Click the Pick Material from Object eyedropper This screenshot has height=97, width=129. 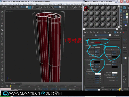point(93,35)
